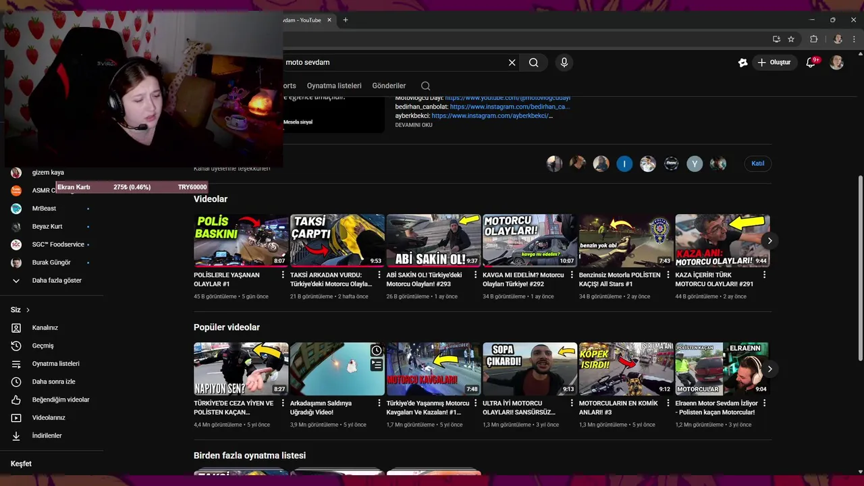The width and height of the screenshot is (864, 486).
Task: Open the Chrome three-dot menu
Action: point(853,39)
